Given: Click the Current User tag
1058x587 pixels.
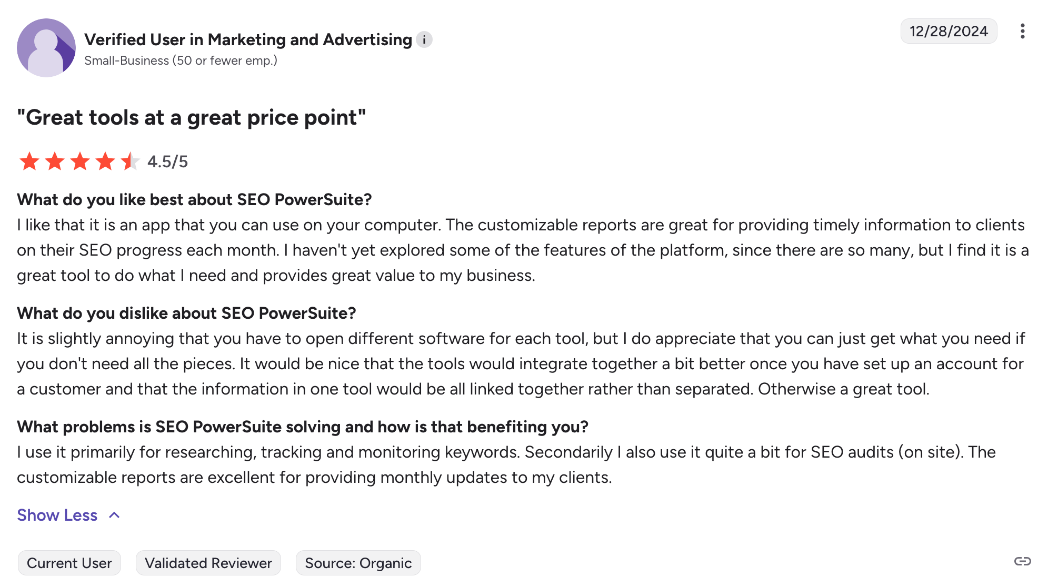Looking at the screenshot, I should pos(69,563).
